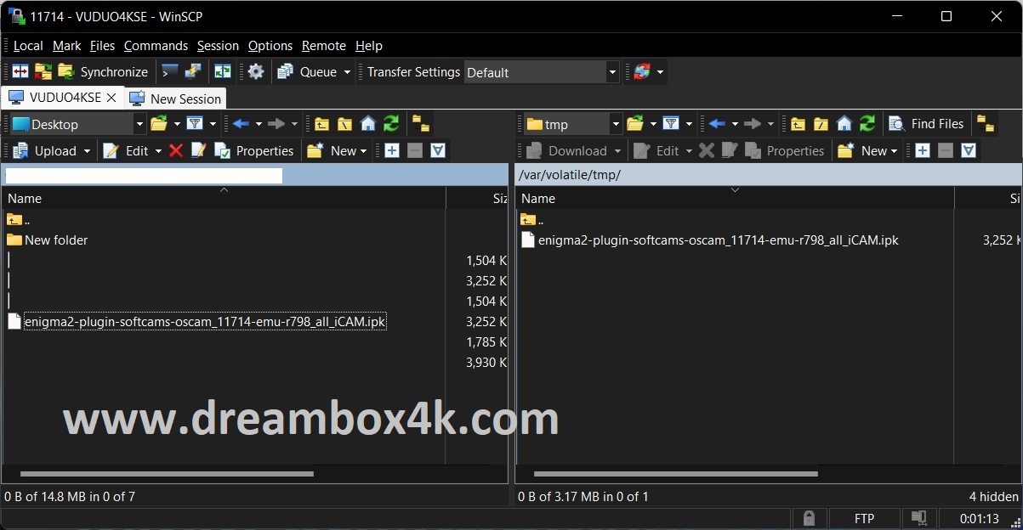Go to remote root directory icon
Viewport: 1023px width, 530px height.
point(821,124)
